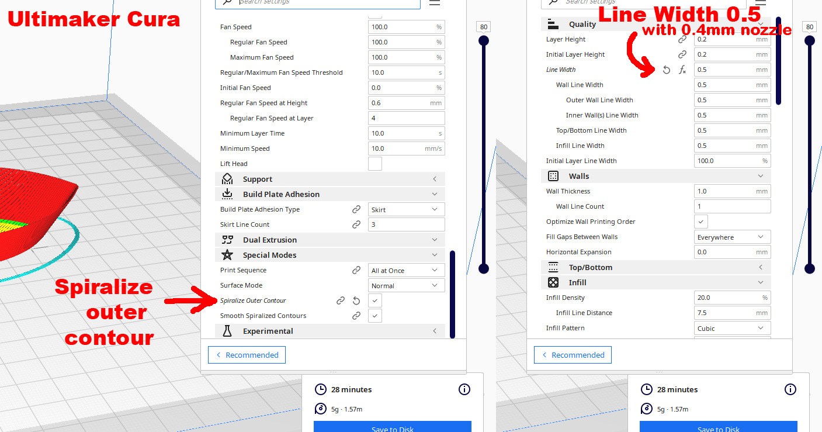Click link icon beside Initial Layer Height

click(682, 54)
